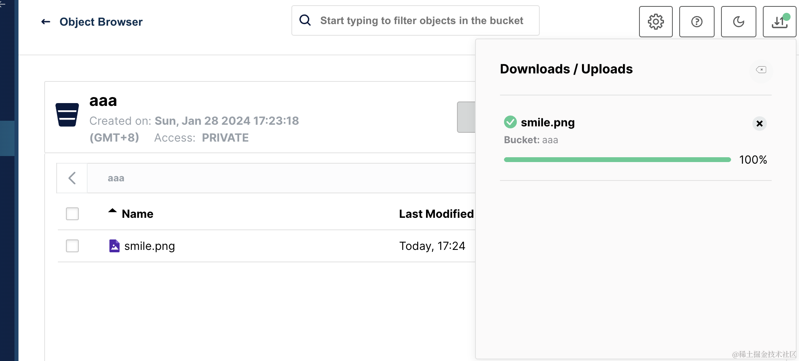
Task: Click the smile.png image file icon
Action: point(114,246)
